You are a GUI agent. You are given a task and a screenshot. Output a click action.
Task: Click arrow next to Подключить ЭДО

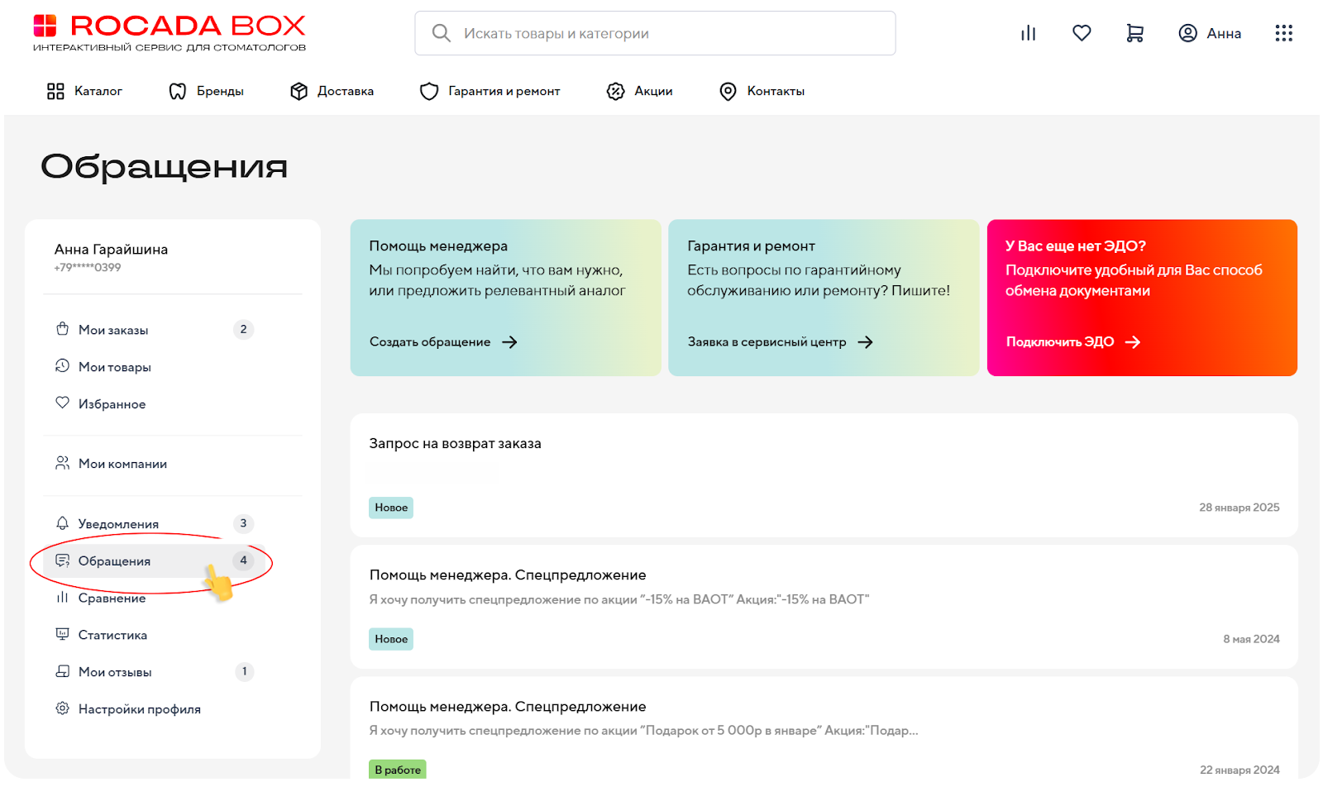pyautogui.click(x=1133, y=342)
